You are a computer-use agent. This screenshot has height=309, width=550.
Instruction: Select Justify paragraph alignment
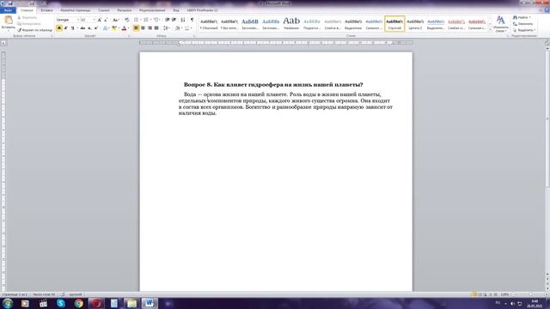[156, 28]
